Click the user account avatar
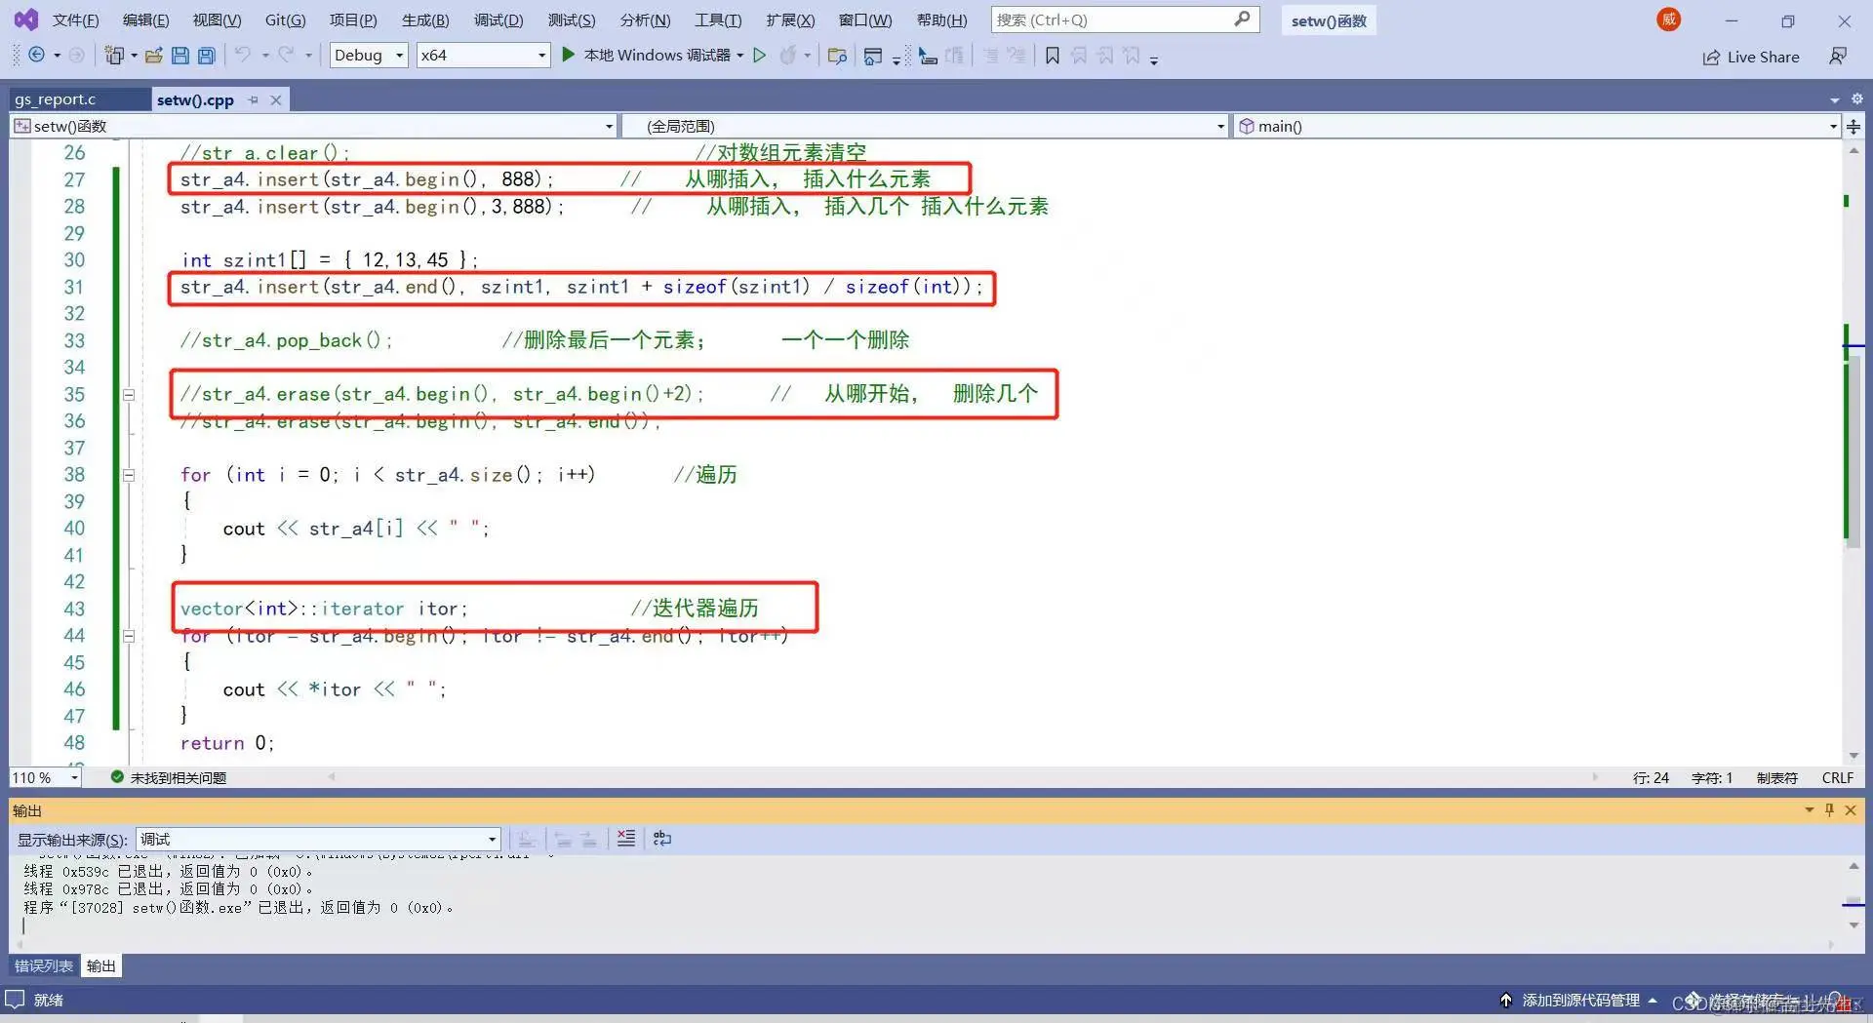This screenshot has width=1873, height=1023. pyautogui.click(x=1669, y=20)
